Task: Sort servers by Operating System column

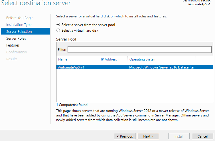Action: click(x=143, y=59)
